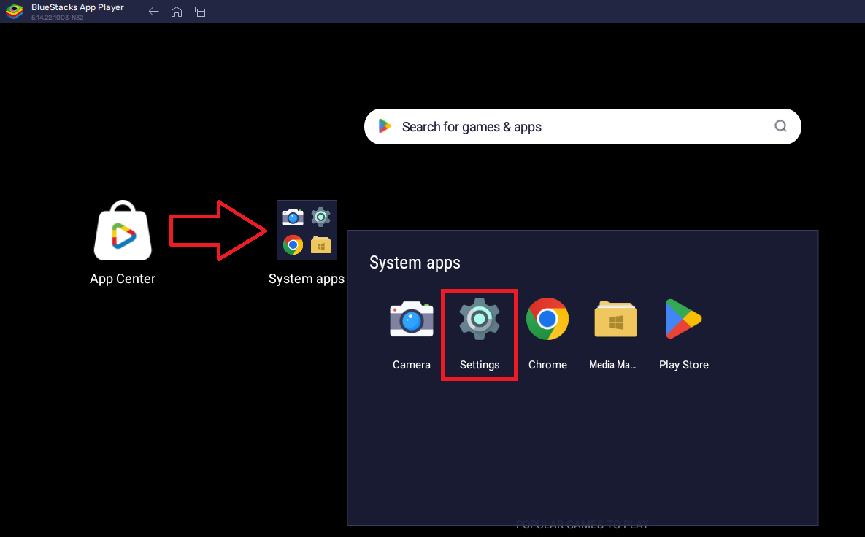This screenshot has height=537, width=865.
Task: Open the recent apps window icon
Action: click(x=200, y=12)
